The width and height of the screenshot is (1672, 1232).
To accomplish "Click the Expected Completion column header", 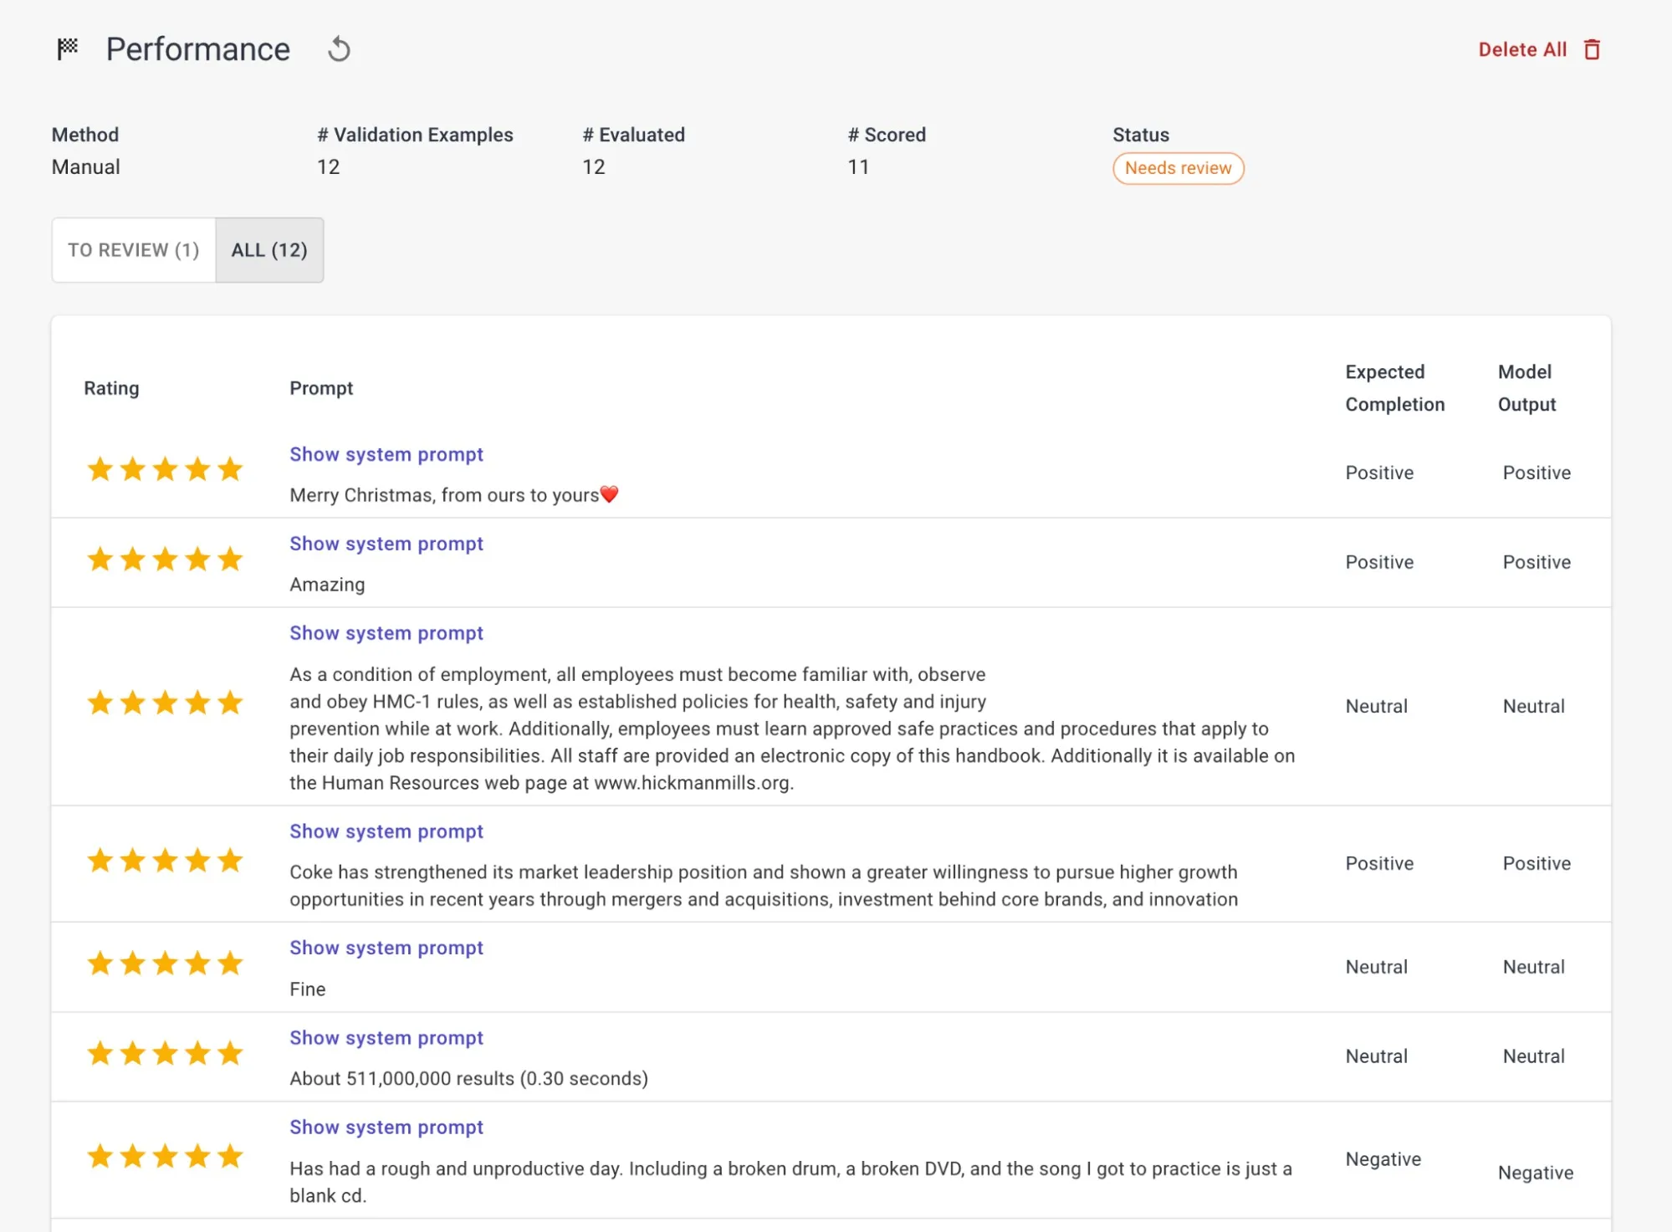I will coord(1394,388).
